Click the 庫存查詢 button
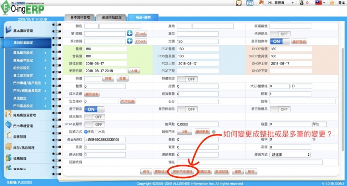Viewport: 347px width, 186px height. (x=299, y=41)
